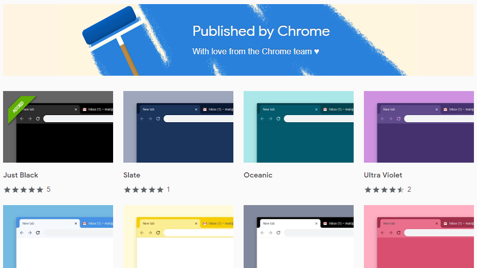Click the Published by Chrome banner heading
Screen dimensions: 477x268
point(261,31)
